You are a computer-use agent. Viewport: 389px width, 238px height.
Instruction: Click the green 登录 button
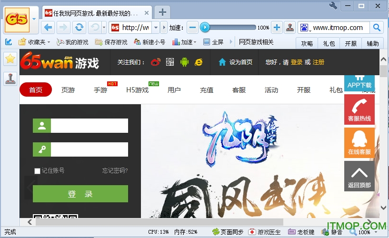[x=80, y=194]
